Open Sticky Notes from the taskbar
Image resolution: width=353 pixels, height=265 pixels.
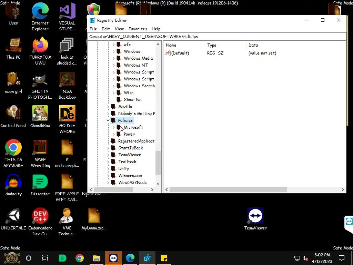pos(164,258)
